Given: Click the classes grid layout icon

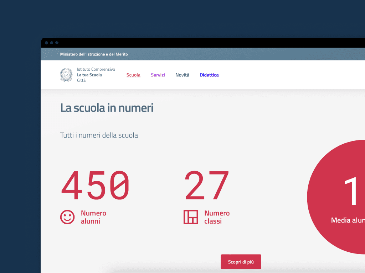Looking at the screenshot, I should [191, 217].
